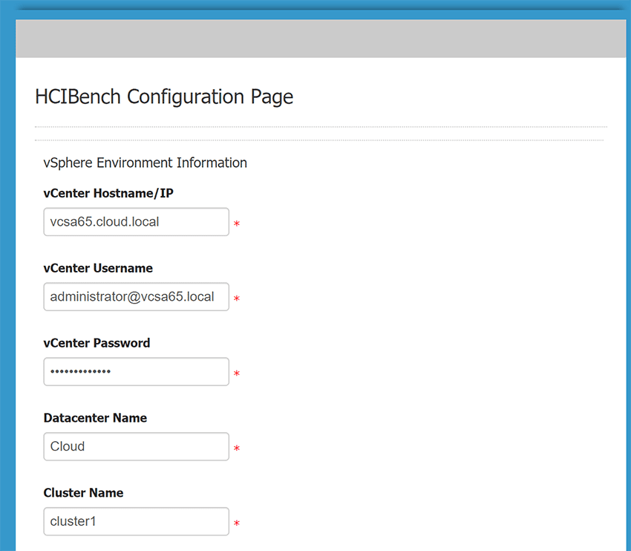Click the "vCenter Hostname/IP" label
Screen dimensions: 631x551
(x=108, y=193)
